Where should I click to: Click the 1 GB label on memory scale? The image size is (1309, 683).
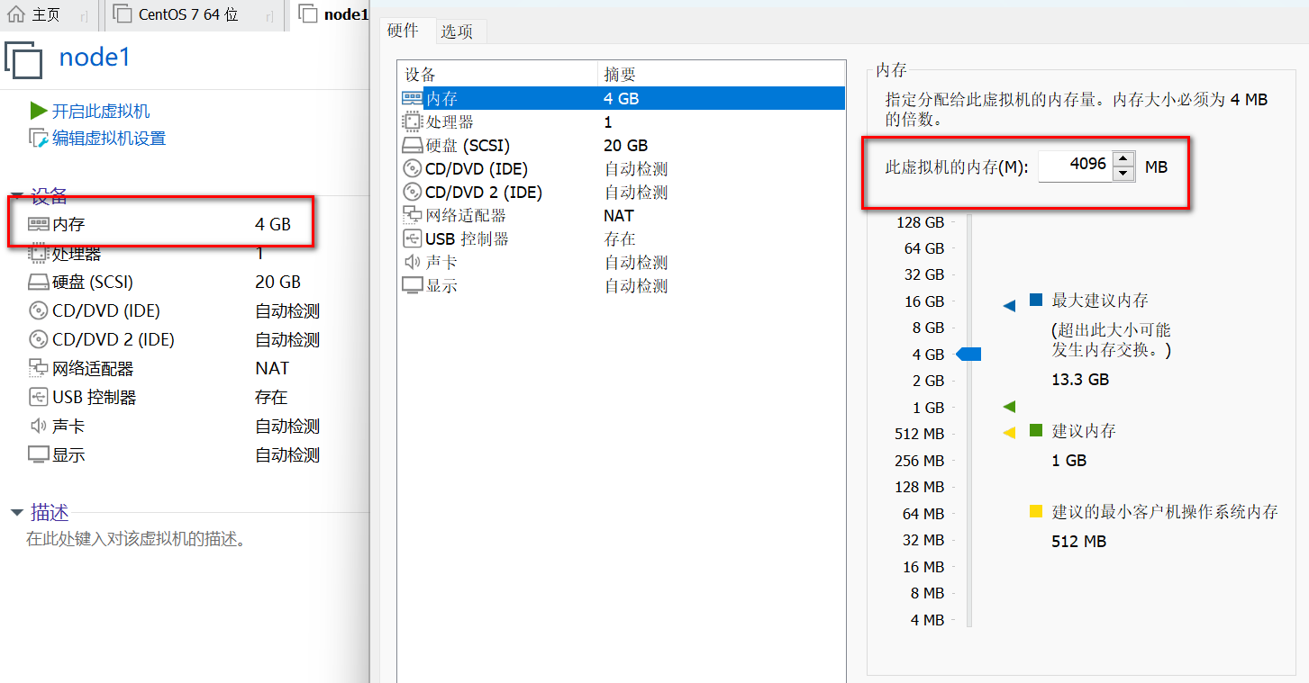[x=928, y=408]
